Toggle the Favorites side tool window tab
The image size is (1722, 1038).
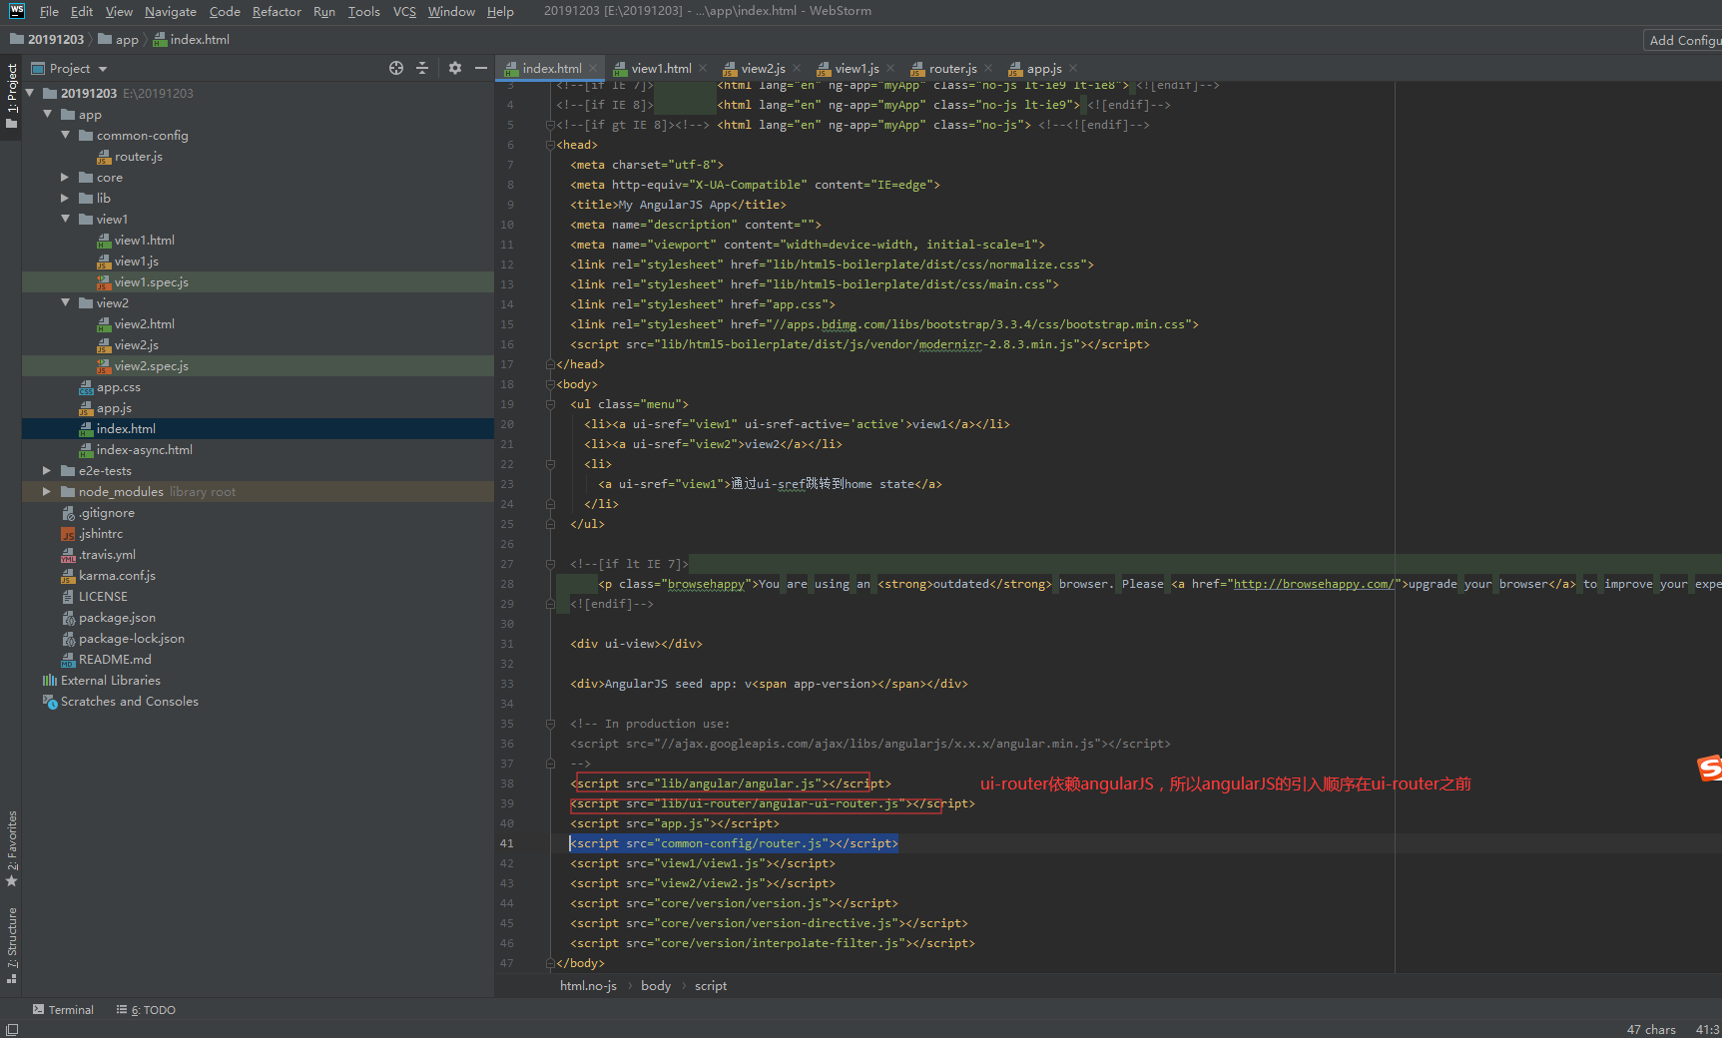click(11, 848)
